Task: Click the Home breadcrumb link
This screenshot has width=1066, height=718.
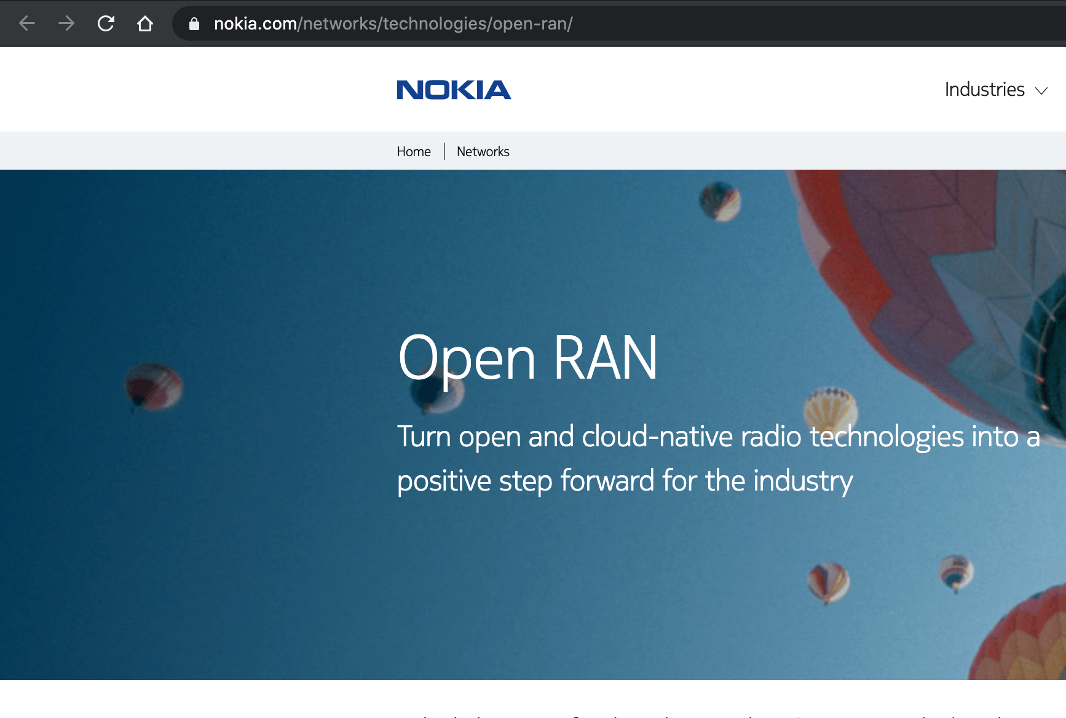Action: pos(414,151)
